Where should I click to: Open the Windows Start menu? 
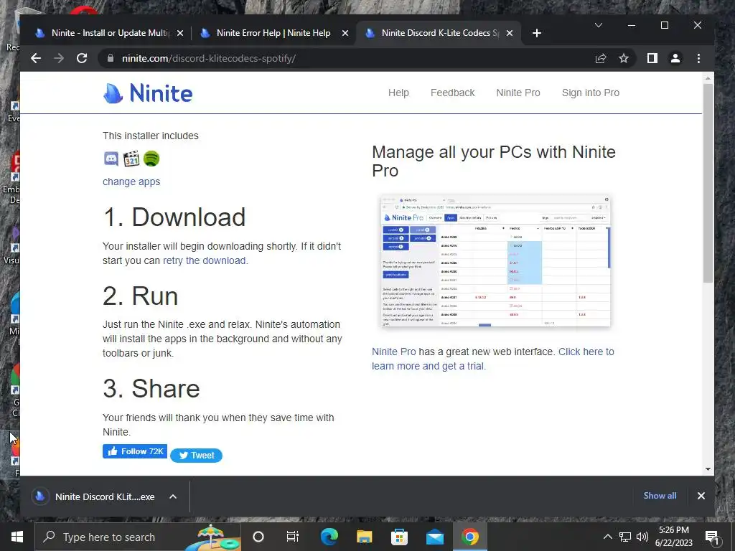point(17,537)
